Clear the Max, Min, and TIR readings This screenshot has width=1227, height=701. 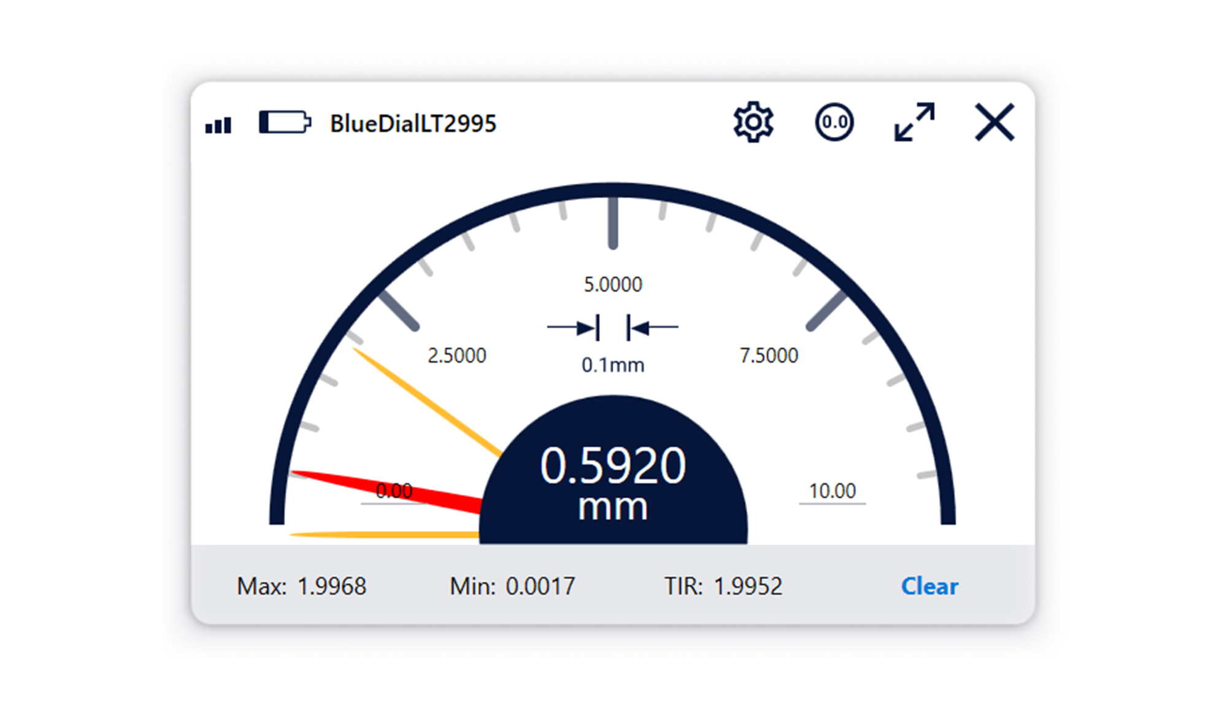(929, 586)
